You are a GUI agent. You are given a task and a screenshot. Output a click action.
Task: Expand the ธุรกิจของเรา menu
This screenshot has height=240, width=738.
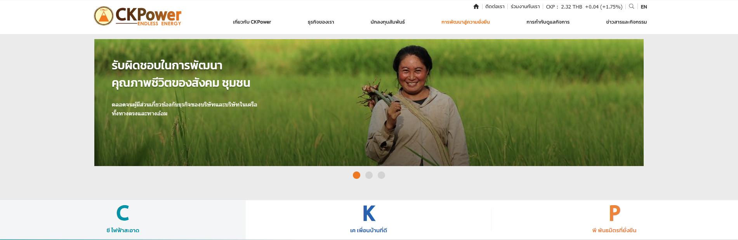(x=321, y=22)
